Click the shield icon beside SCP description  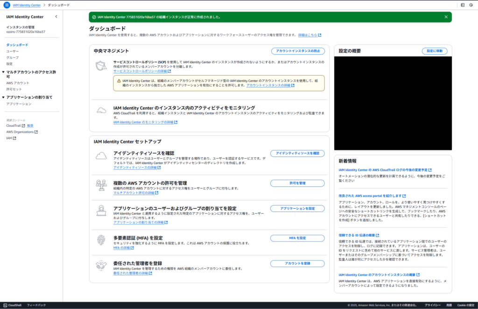tap(101, 65)
